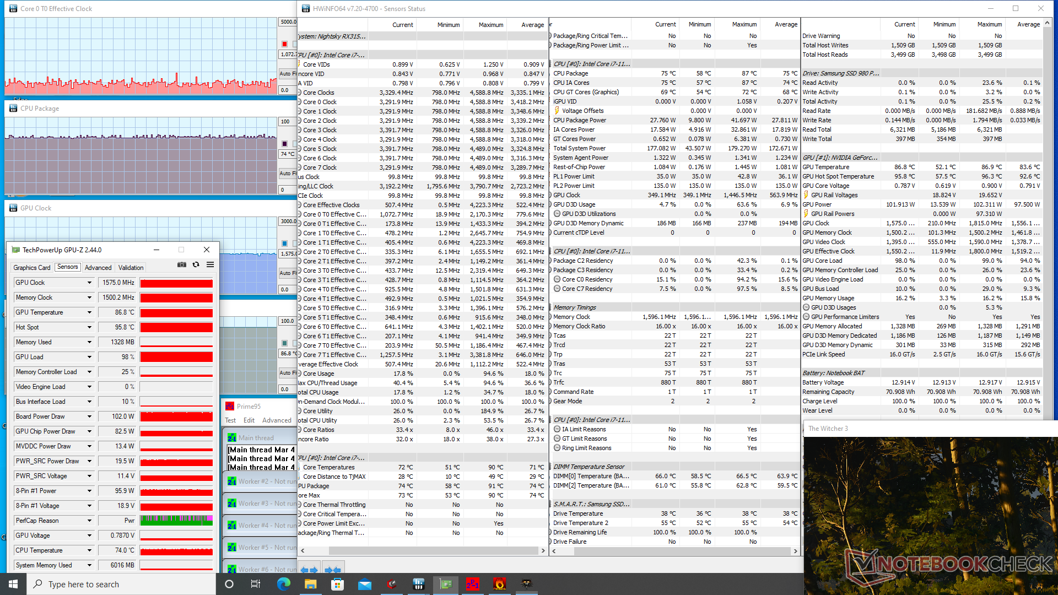Switch to the Advanced tab in GPU-Z
The image size is (1058, 595).
(98, 268)
